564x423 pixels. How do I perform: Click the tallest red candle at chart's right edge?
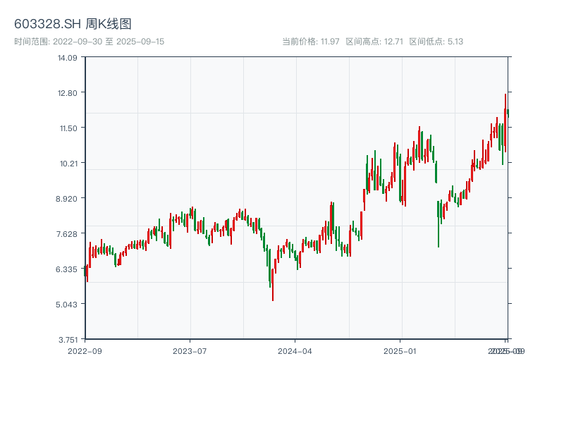pos(505,120)
